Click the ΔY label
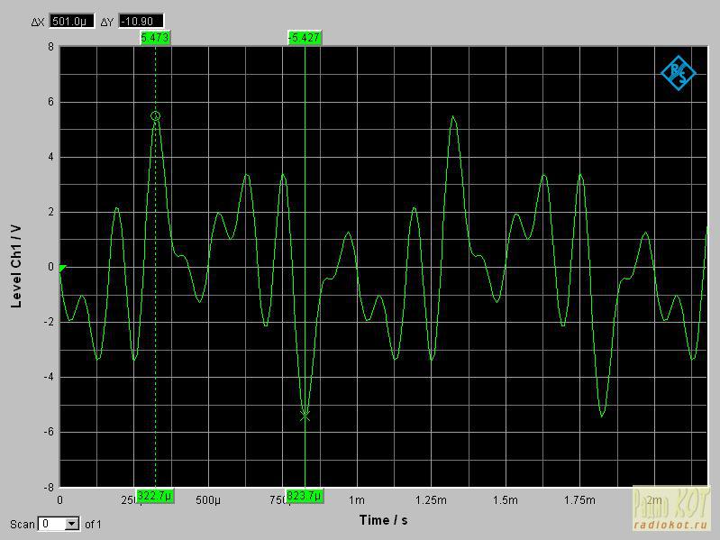The image size is (720, 540). click(107, 22)
